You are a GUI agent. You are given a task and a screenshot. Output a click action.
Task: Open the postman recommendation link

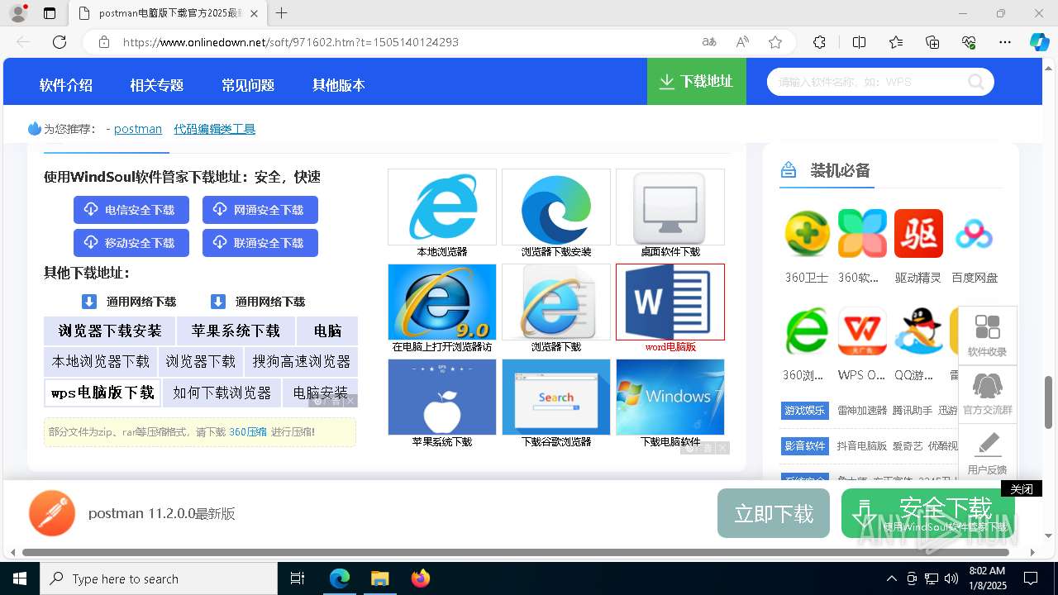(x=138, y=129)
